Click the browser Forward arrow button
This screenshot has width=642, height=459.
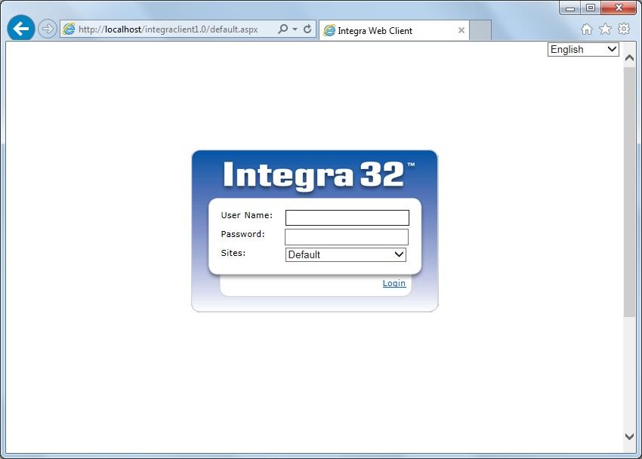(48, 29)
